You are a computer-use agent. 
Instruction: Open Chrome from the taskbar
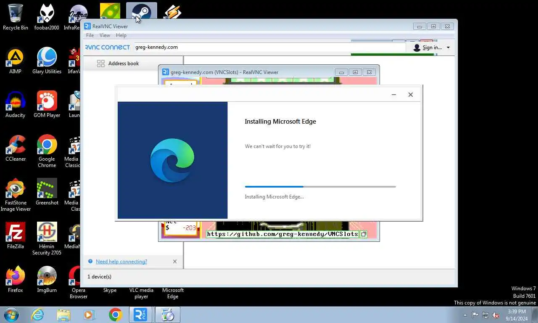(x=115, y=315)
